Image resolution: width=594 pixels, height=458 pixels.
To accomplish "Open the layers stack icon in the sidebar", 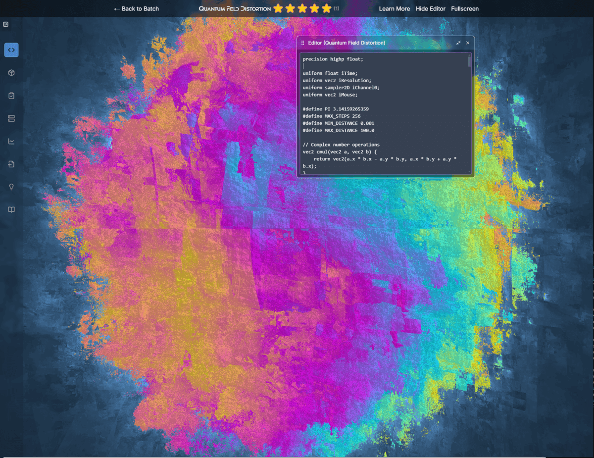I will [x=11, y=118].
